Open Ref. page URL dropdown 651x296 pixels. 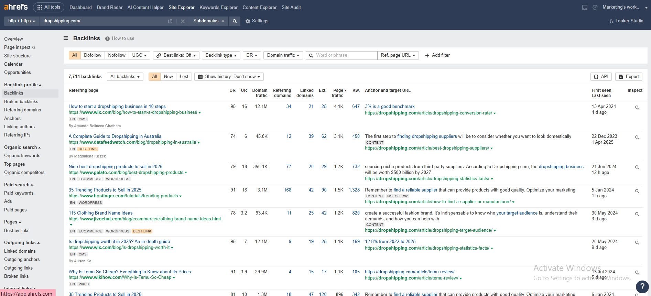[x=398, y=55]
